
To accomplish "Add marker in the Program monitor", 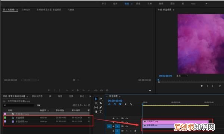I will pos(202,86).
